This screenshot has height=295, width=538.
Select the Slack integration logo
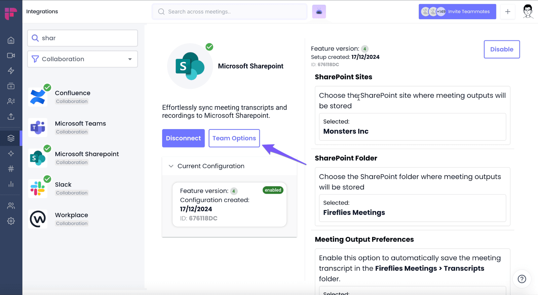(x=38, y=188)
